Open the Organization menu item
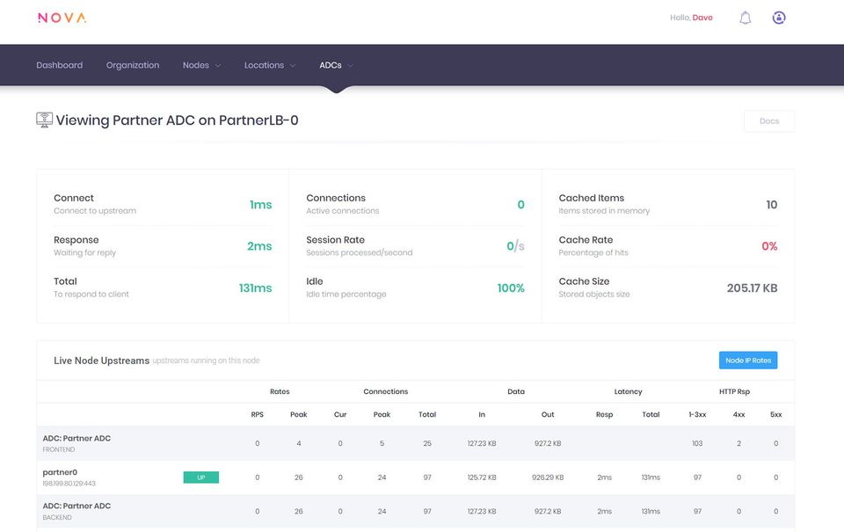The width and height of the screenshot is (844, 532). click(133, 65)
